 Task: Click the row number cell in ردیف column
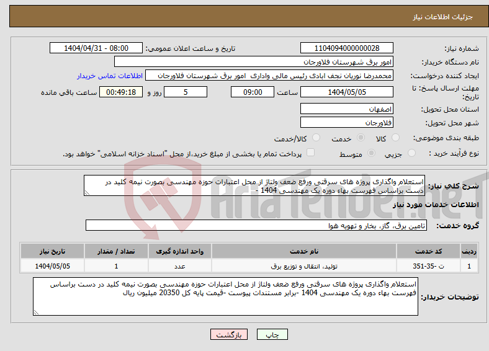[469, 266]
